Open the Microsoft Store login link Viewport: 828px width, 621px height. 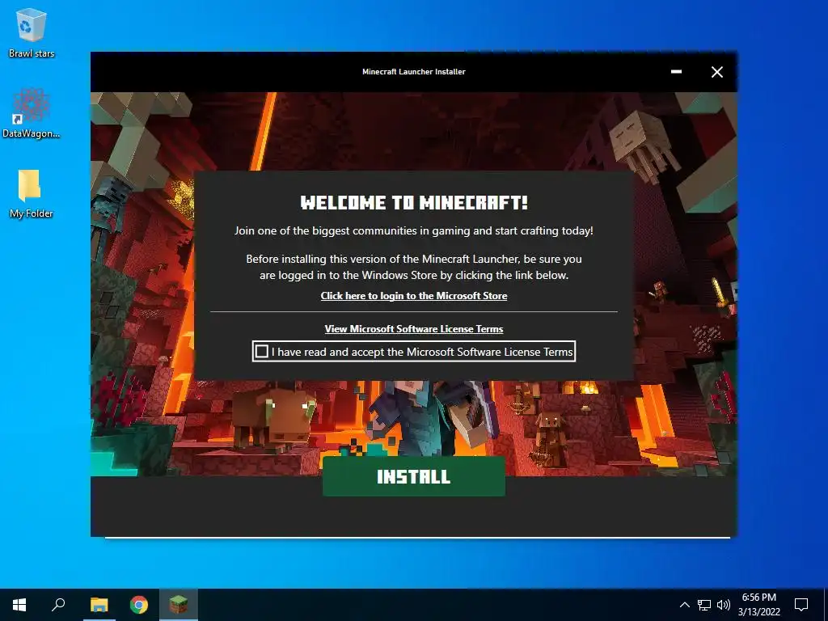pyautogui.click(x=413, y=296)
